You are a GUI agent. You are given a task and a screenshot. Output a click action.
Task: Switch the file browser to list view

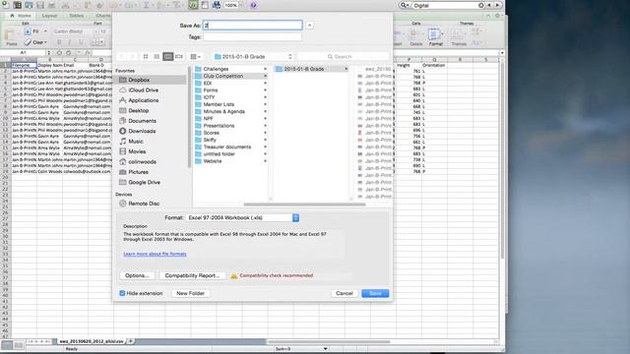[157, 57]
